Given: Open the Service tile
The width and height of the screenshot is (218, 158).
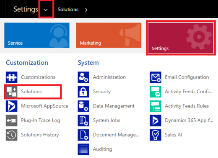Looking at the screenshot, I should [x=37, y=35].
